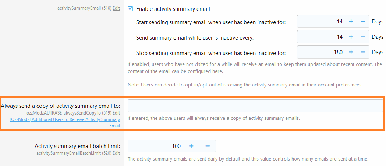The width and height of the screenshot is (386, 166).
Task: Click the 'Enable activity summary email' label text
Action: point(173,8)
